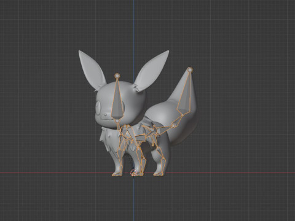
Task: Click the root joint below the head bone
Action: pyautogui.click(x=117, y=121)
